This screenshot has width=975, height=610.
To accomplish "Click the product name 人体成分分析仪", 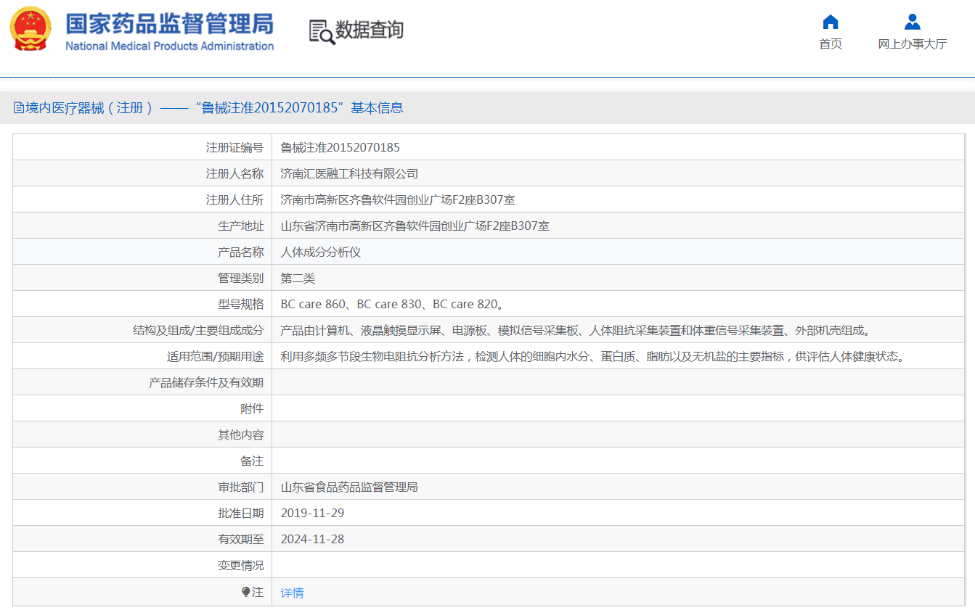I will [320, 252].
